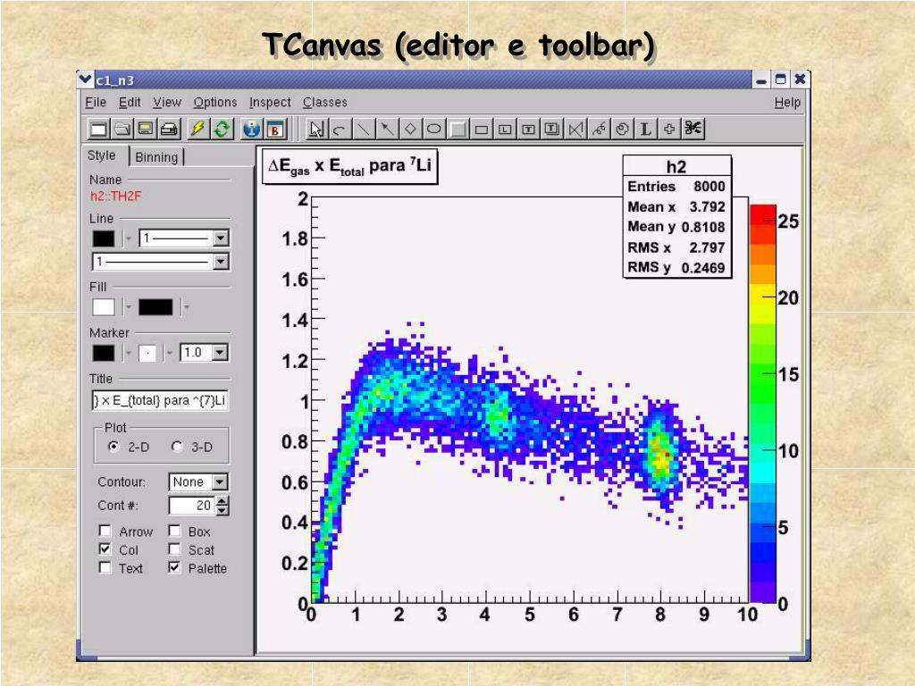Click the lightning bolt interrupt icon
This screenshot has width=915, height=686.
click(198, 129)
